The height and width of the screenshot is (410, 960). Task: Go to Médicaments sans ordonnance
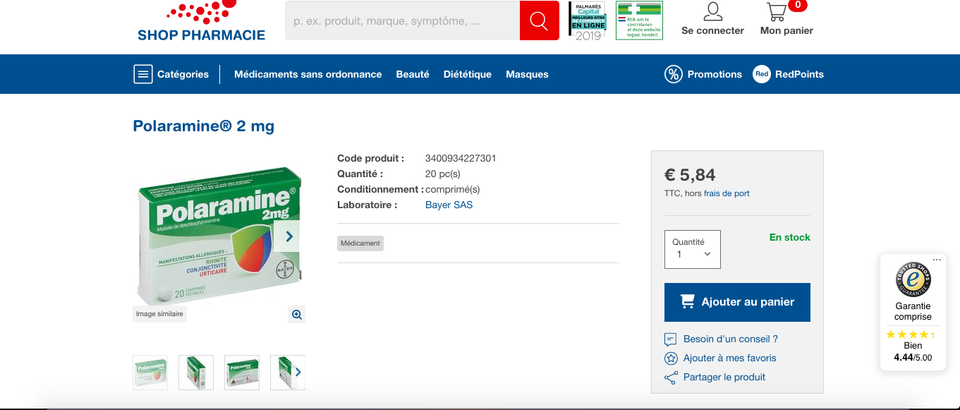pyautogui.click(x=308, y=74)
